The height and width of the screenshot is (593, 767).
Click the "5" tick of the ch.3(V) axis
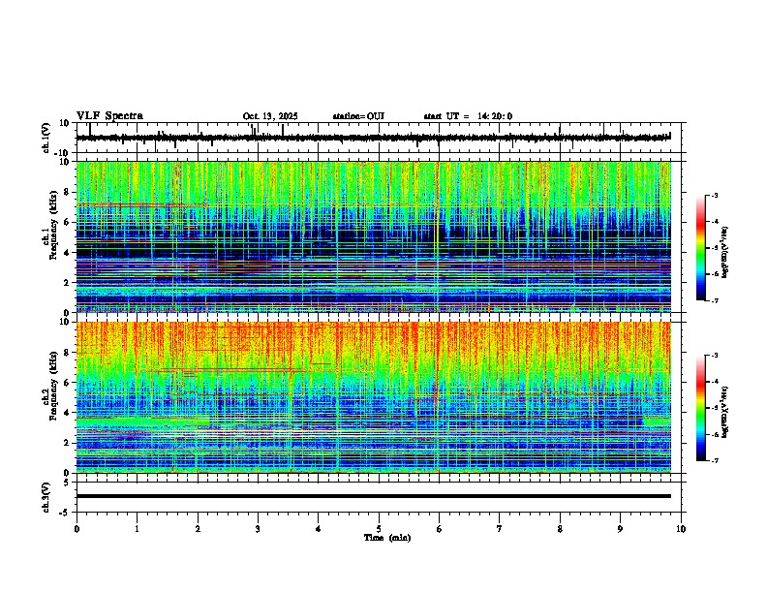tap(68, 482)
